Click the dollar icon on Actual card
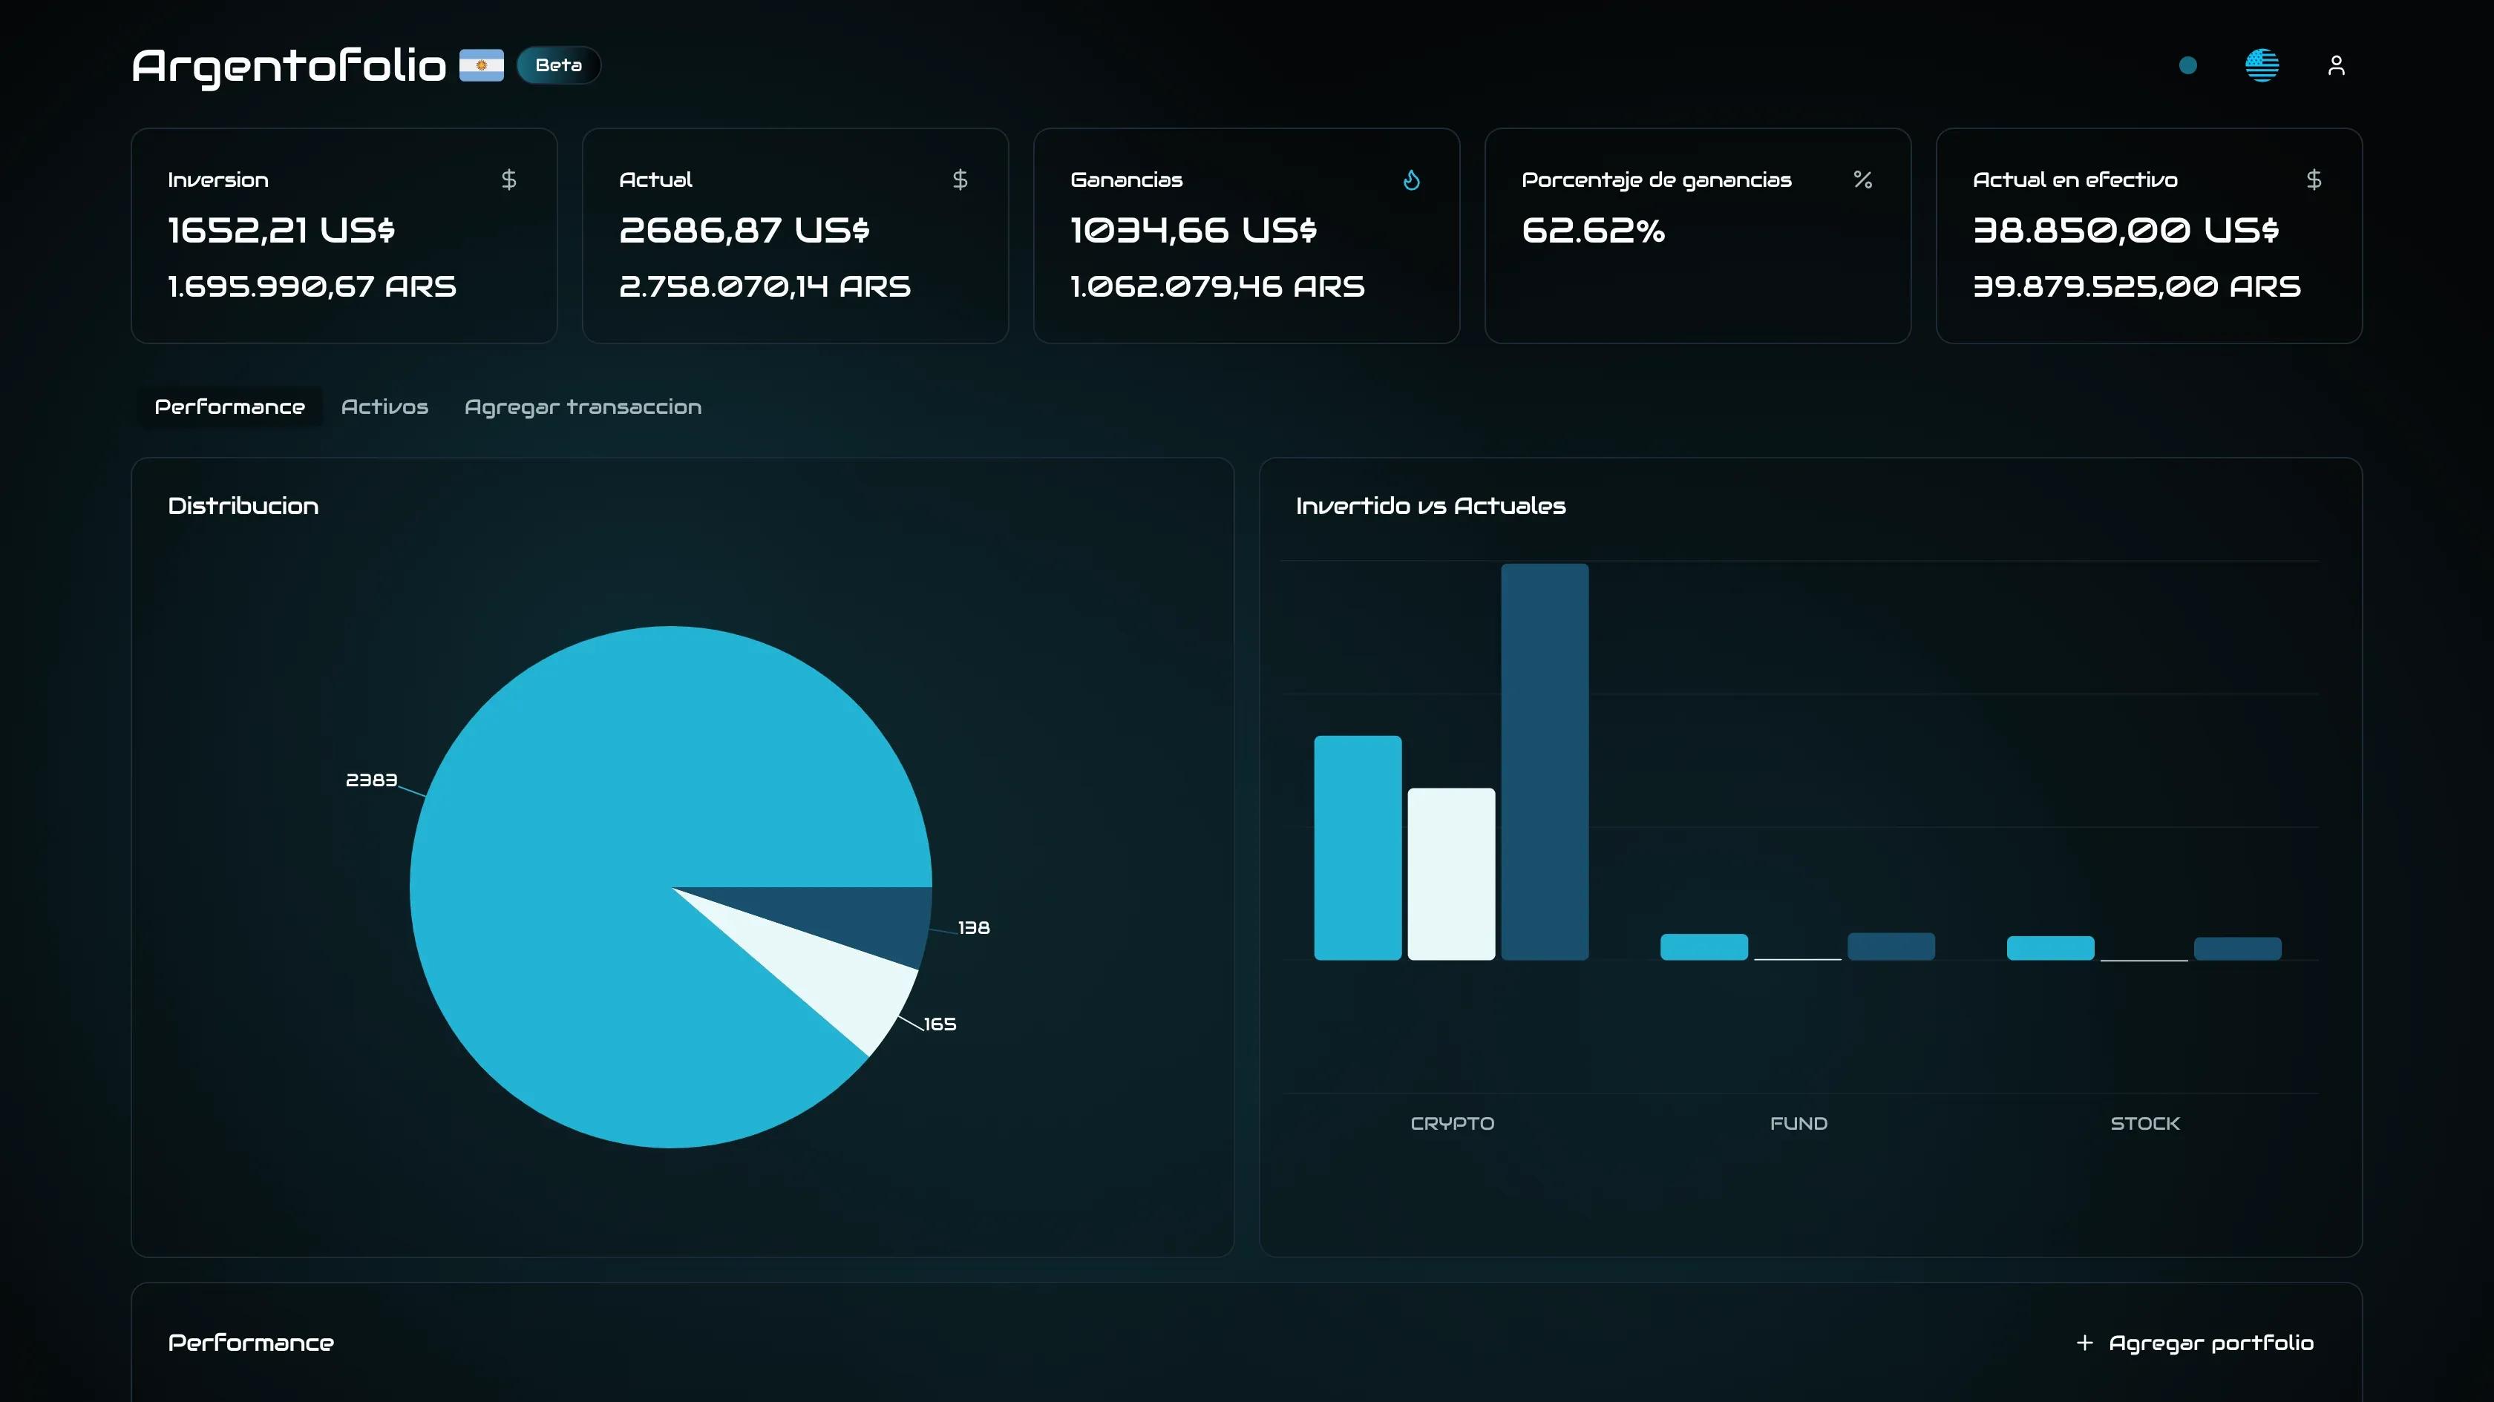The image size is (2494, 1402). 960,179
